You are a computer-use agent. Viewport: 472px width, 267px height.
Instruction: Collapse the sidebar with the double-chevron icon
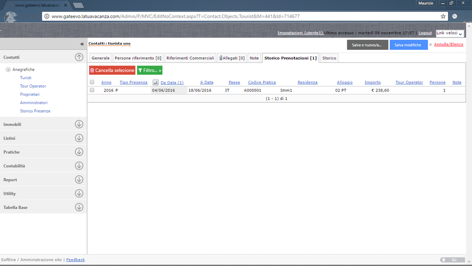tap(82, 44)
